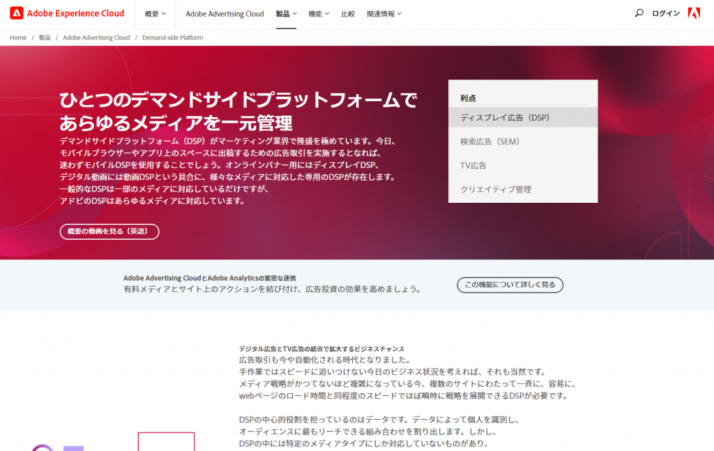Click the ログイン link
The height and width of the screenshot is (451, 714).
click(x=666, y=14)
